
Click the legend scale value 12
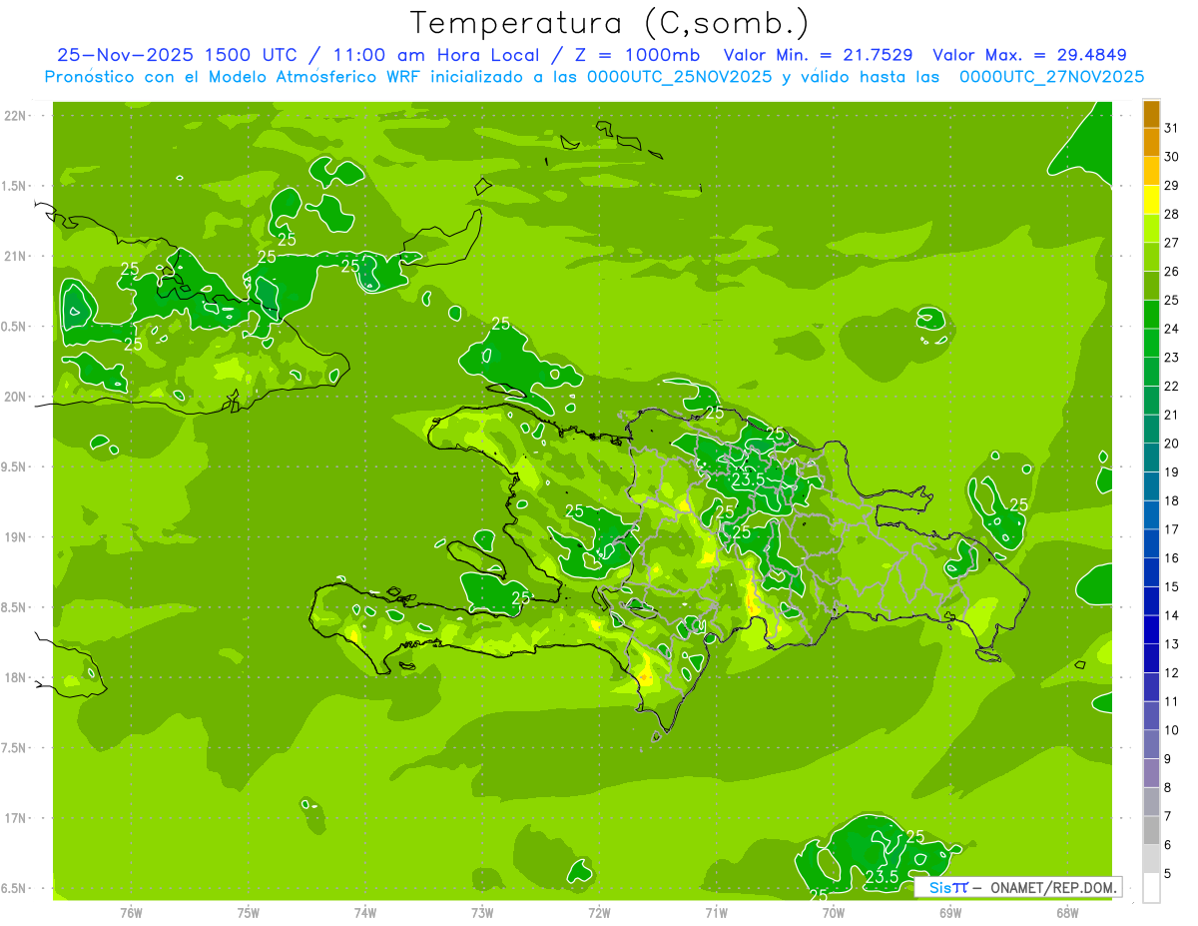[x=1171, y=673]
